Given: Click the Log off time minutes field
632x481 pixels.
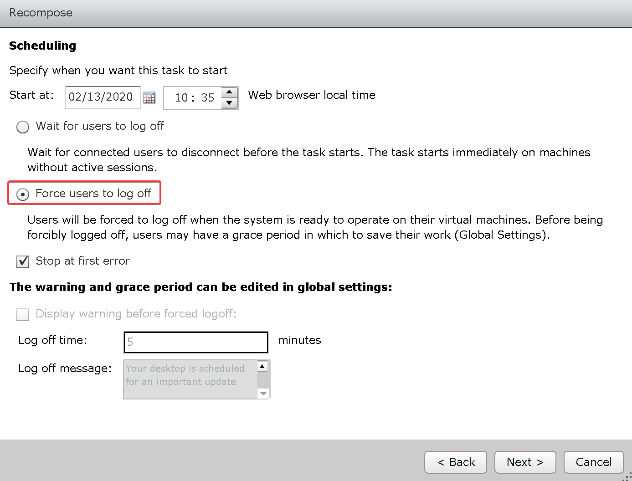Looking at the screenshot, I should click(x=196, y=342).
